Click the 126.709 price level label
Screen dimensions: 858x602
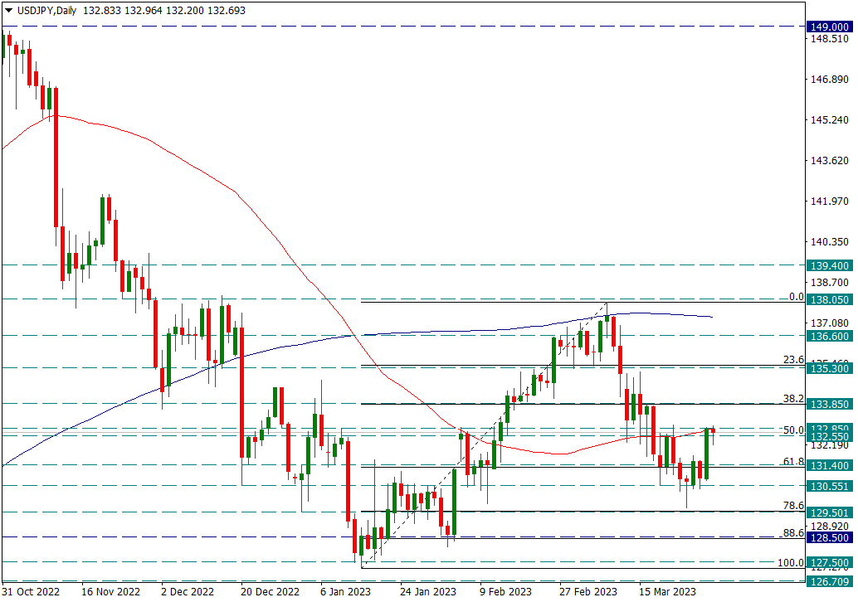830,582
